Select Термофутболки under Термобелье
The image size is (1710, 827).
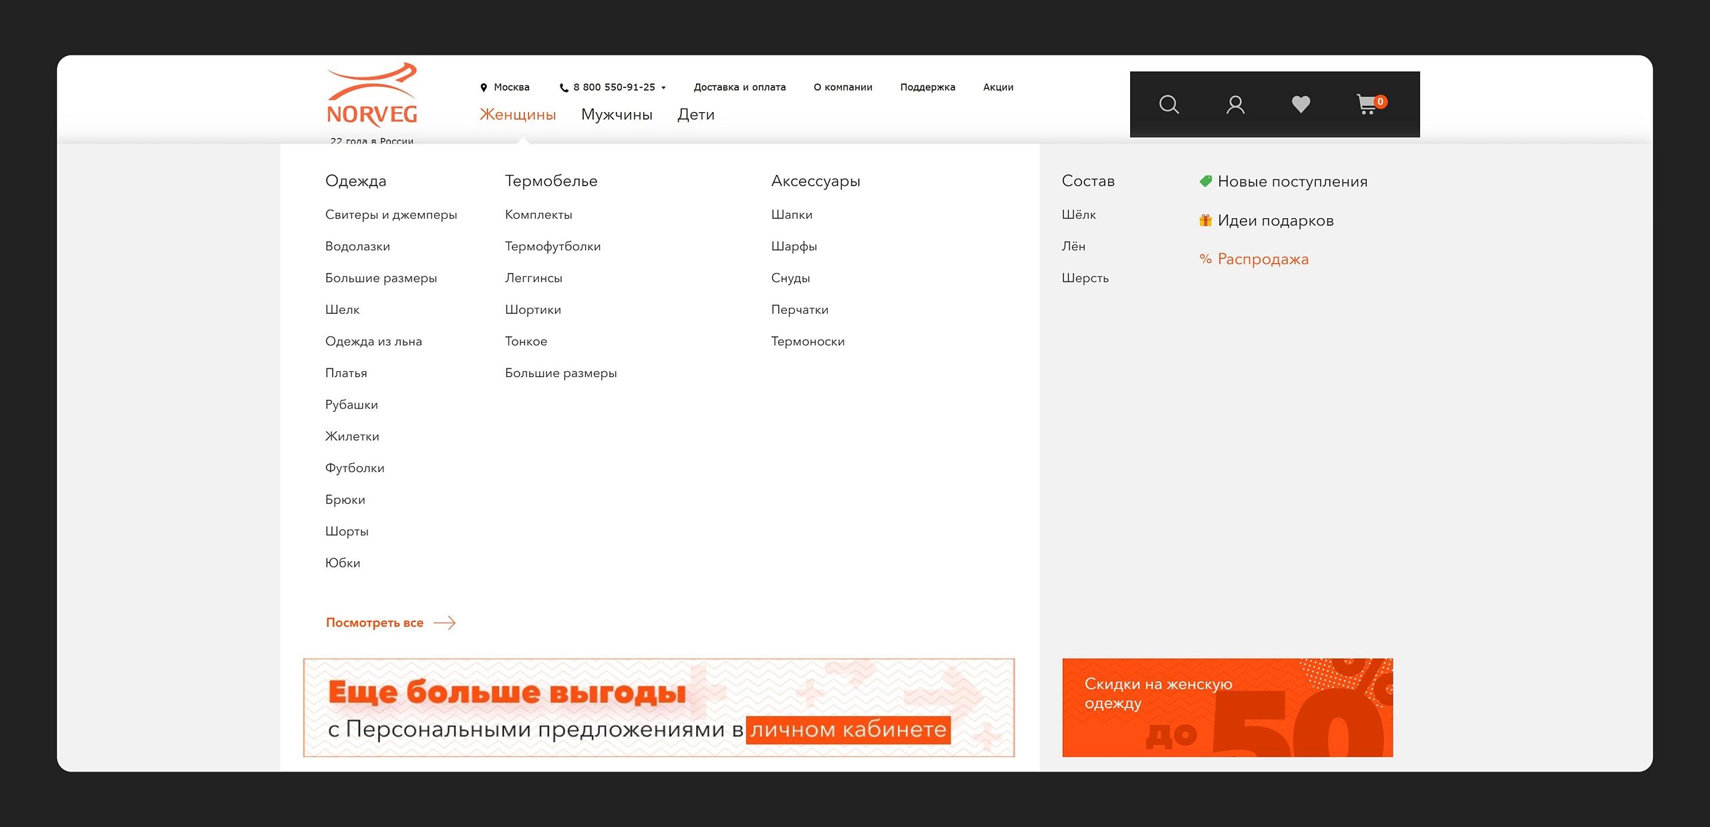point(552,246)
